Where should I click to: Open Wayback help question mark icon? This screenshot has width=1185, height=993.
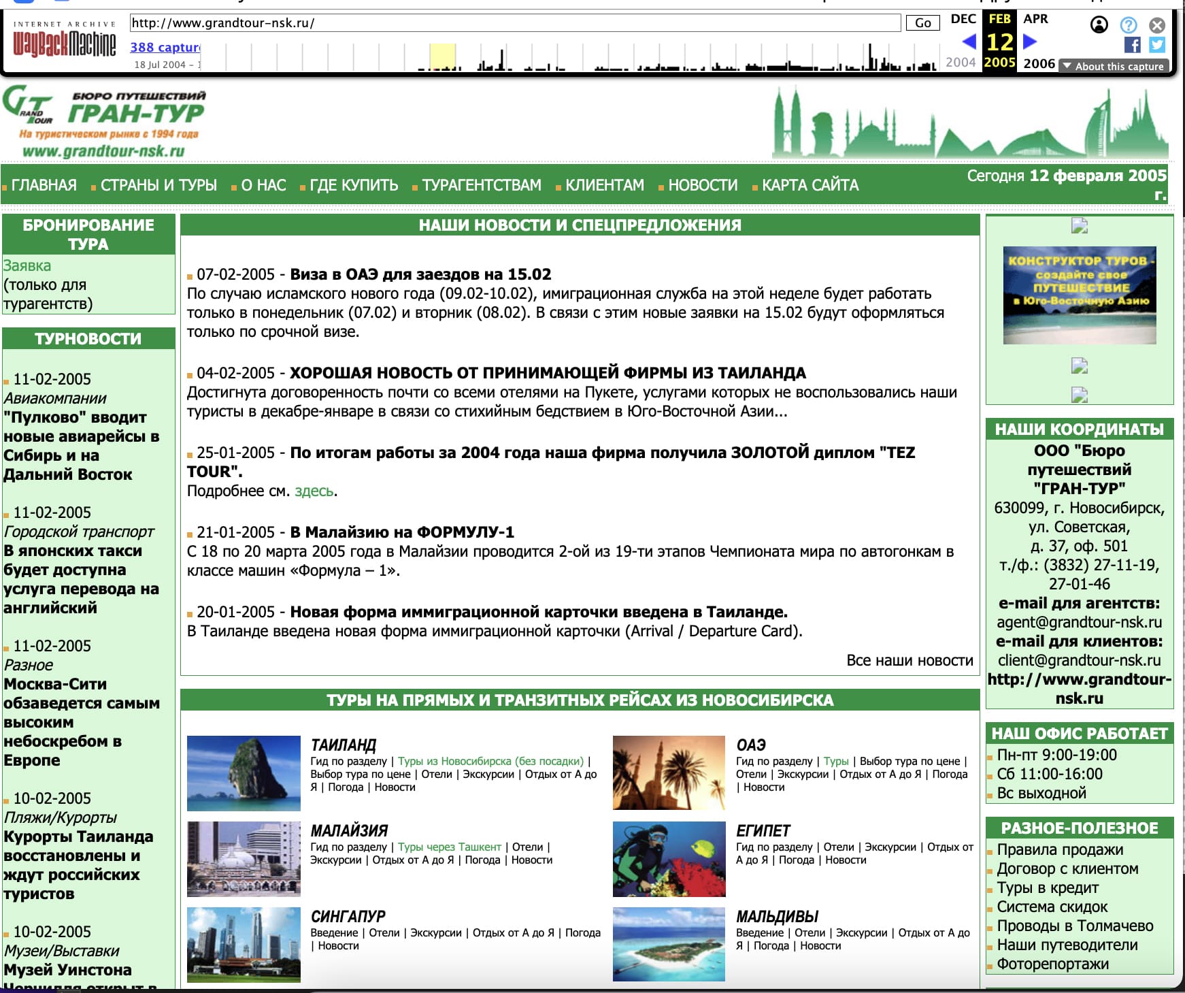[1129, 25]
